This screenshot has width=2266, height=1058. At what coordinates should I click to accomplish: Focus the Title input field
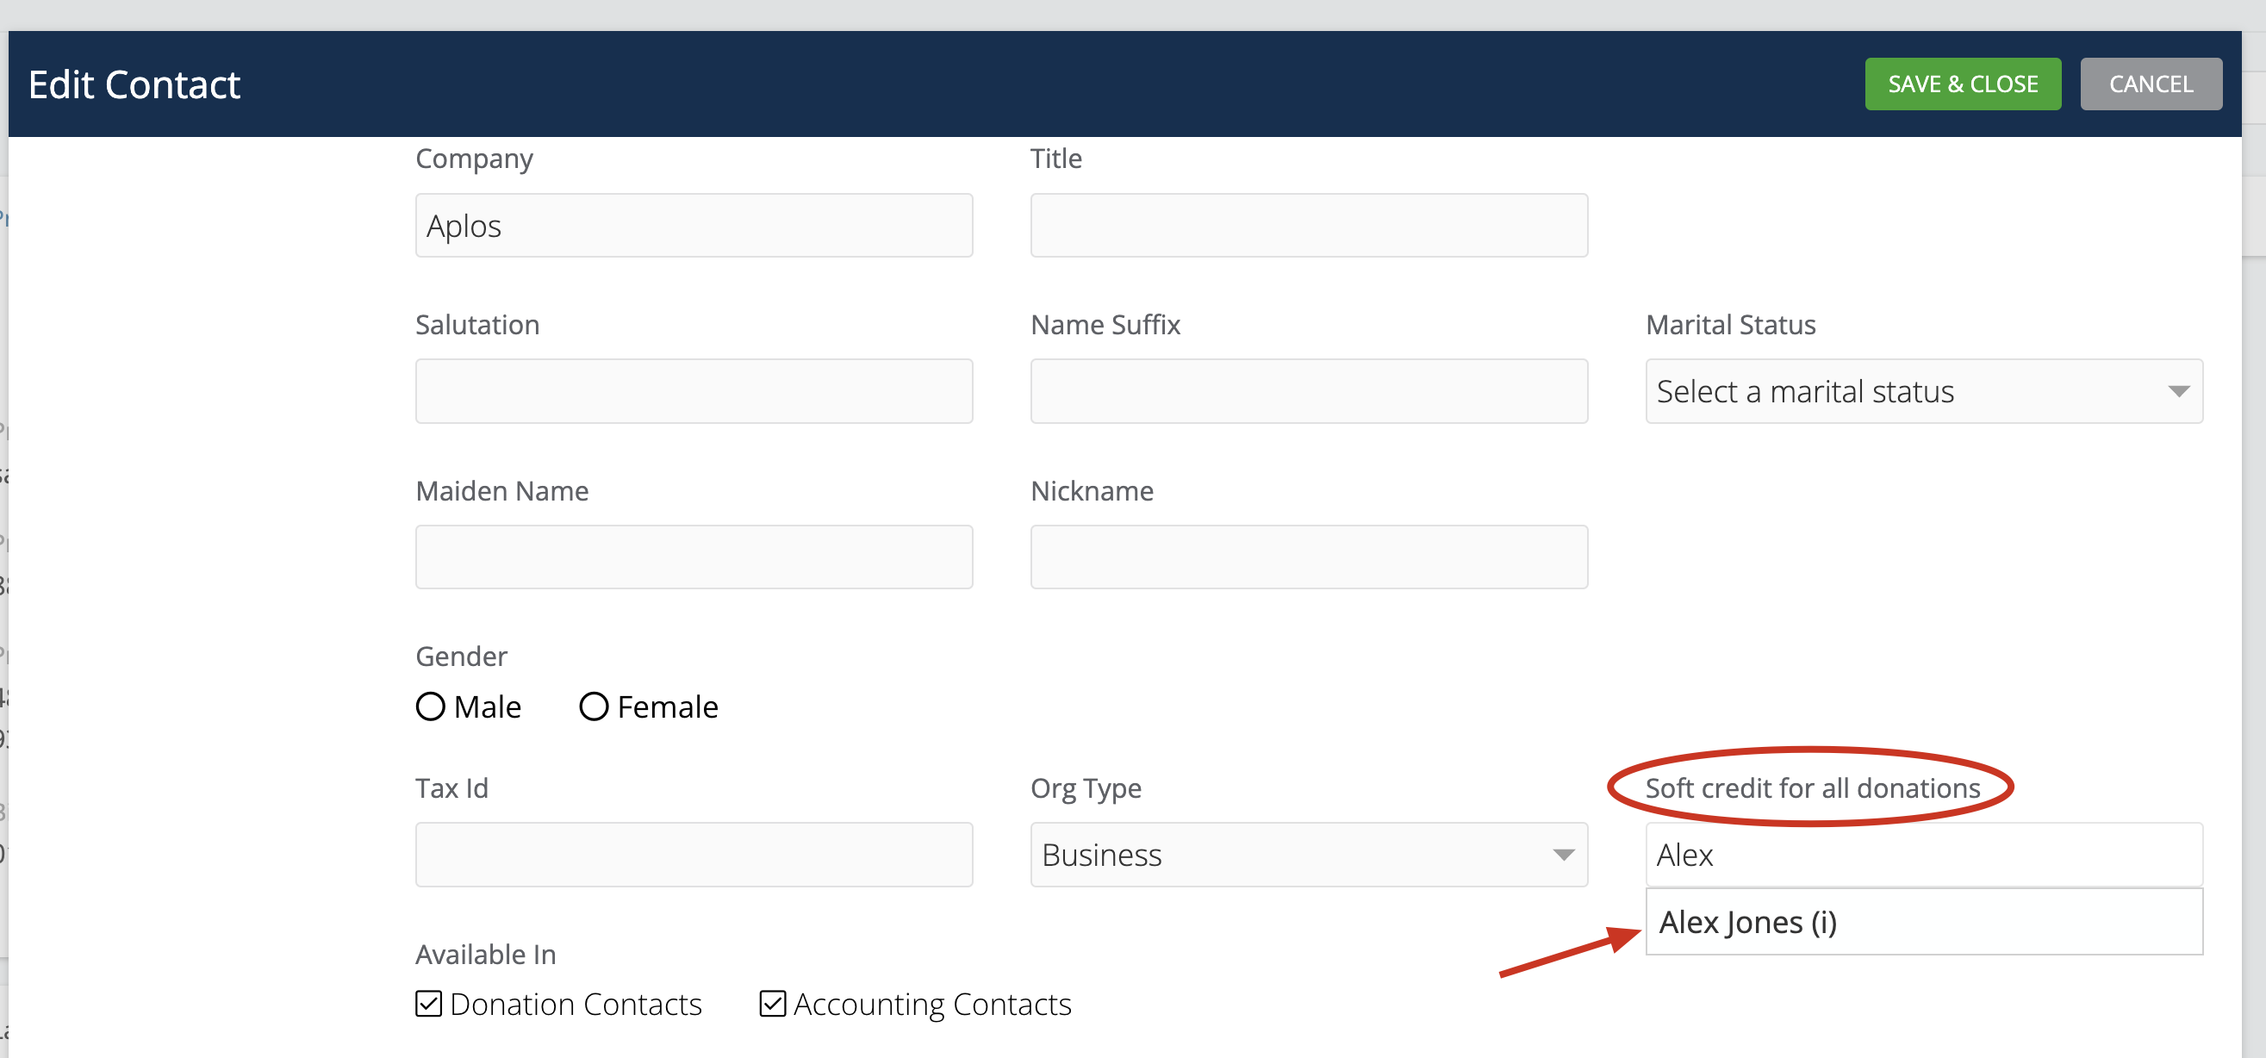click(x=1309, y=226)
